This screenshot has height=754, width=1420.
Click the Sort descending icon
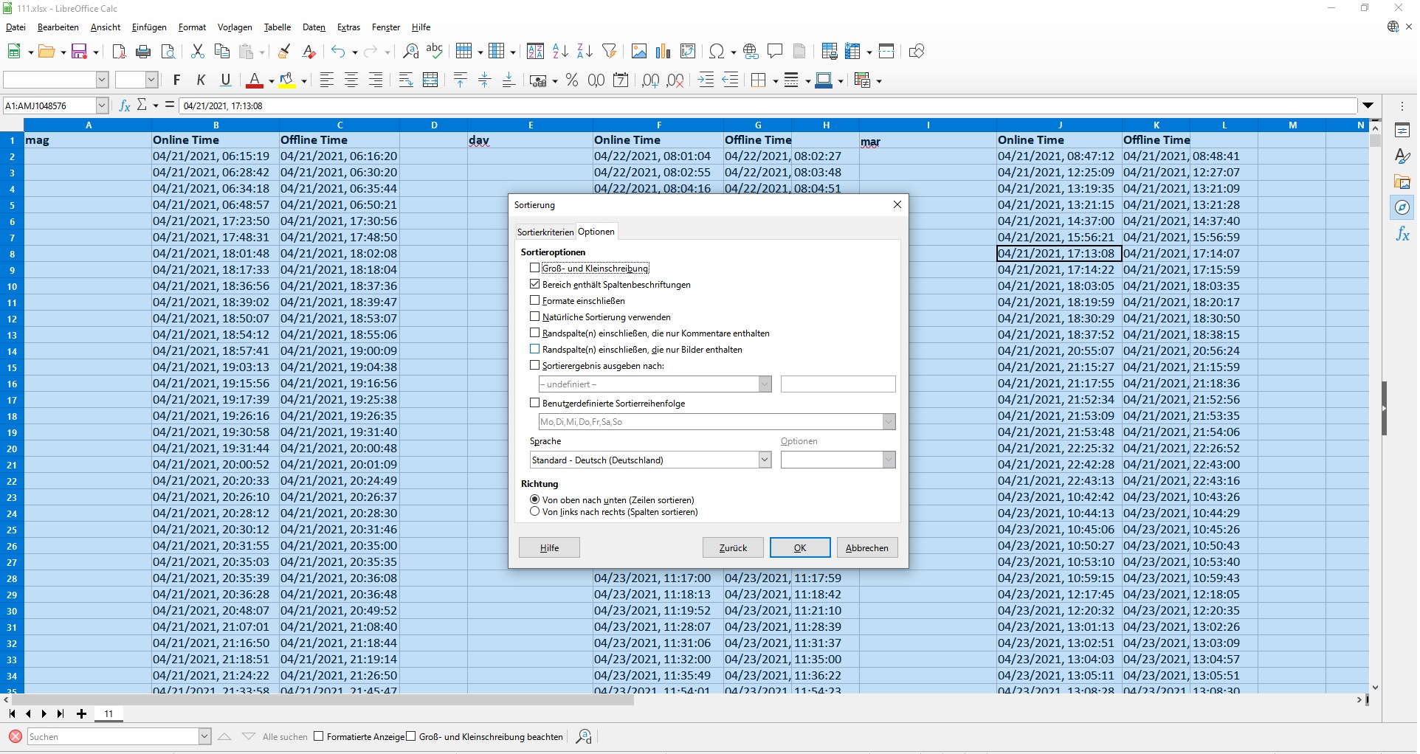click(x=585, y=51)
